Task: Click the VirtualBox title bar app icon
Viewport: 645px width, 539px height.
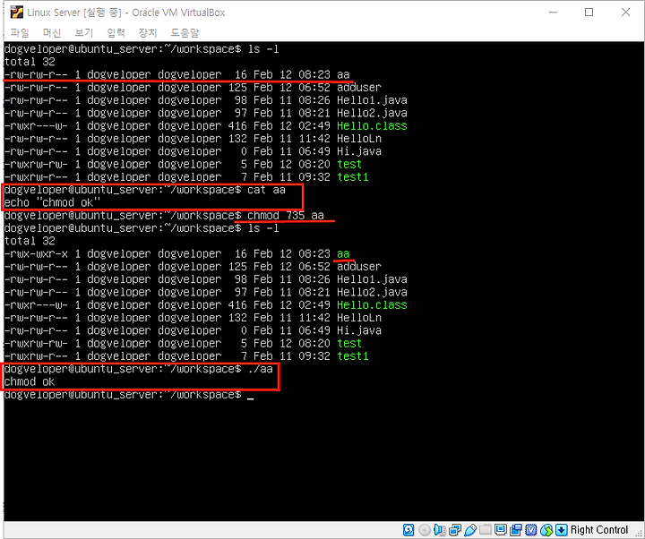Action: click(17, 13)
